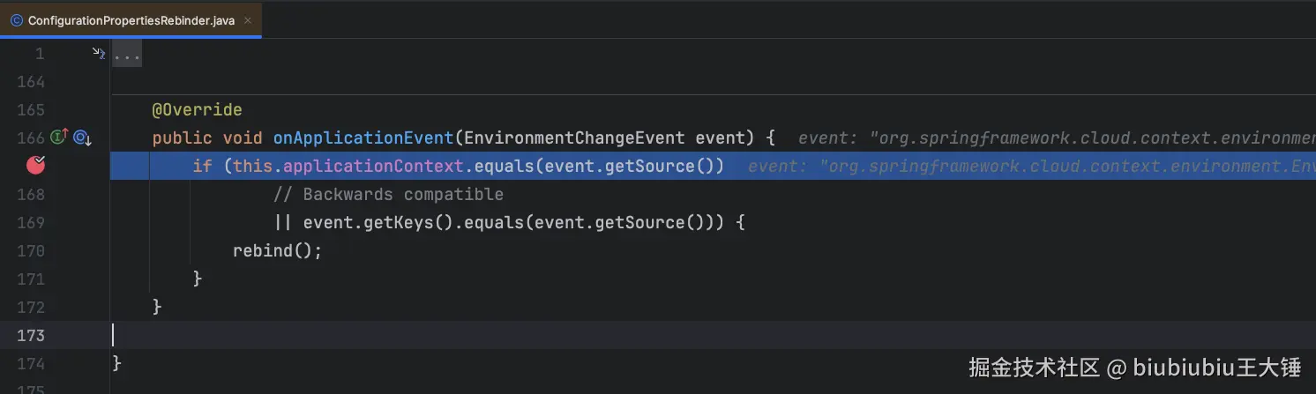Image resolution: width=1316 pixels, height=394 pixels.
Task: Click the rebind() method call
Action: [x=277, y=250]
